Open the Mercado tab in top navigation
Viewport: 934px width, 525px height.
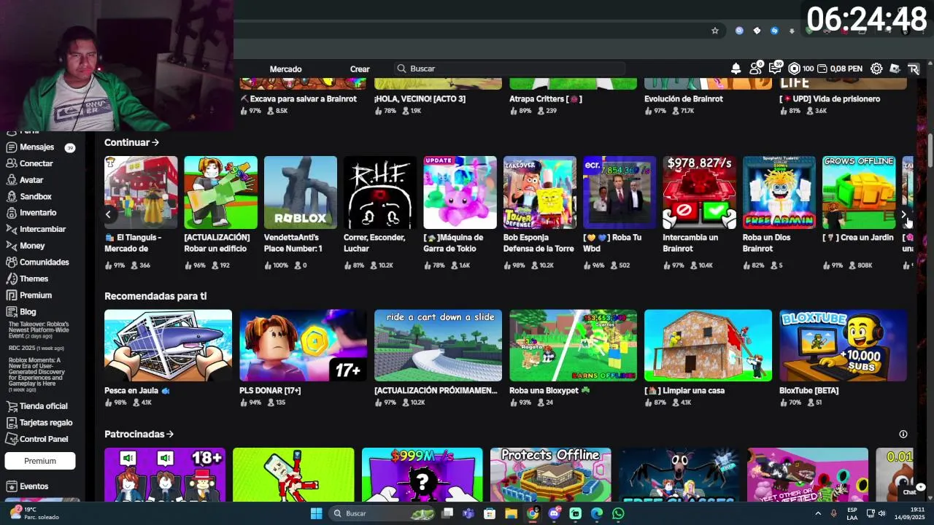(x=285, y=69)
